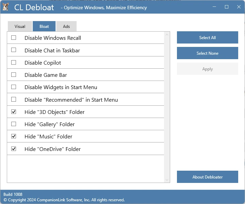245x204 pixels.
Task: Click the "Disable Windows Recall" label text
Action: pyautogui.click(x=53, y=38)
